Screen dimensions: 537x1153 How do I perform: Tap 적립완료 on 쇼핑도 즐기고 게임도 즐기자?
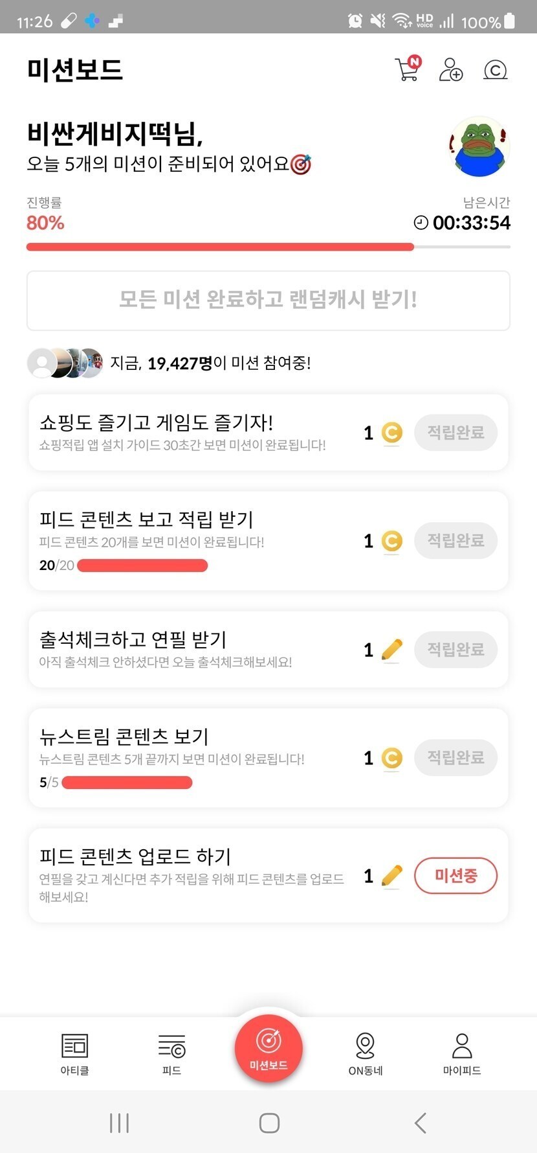click(456, 433)
